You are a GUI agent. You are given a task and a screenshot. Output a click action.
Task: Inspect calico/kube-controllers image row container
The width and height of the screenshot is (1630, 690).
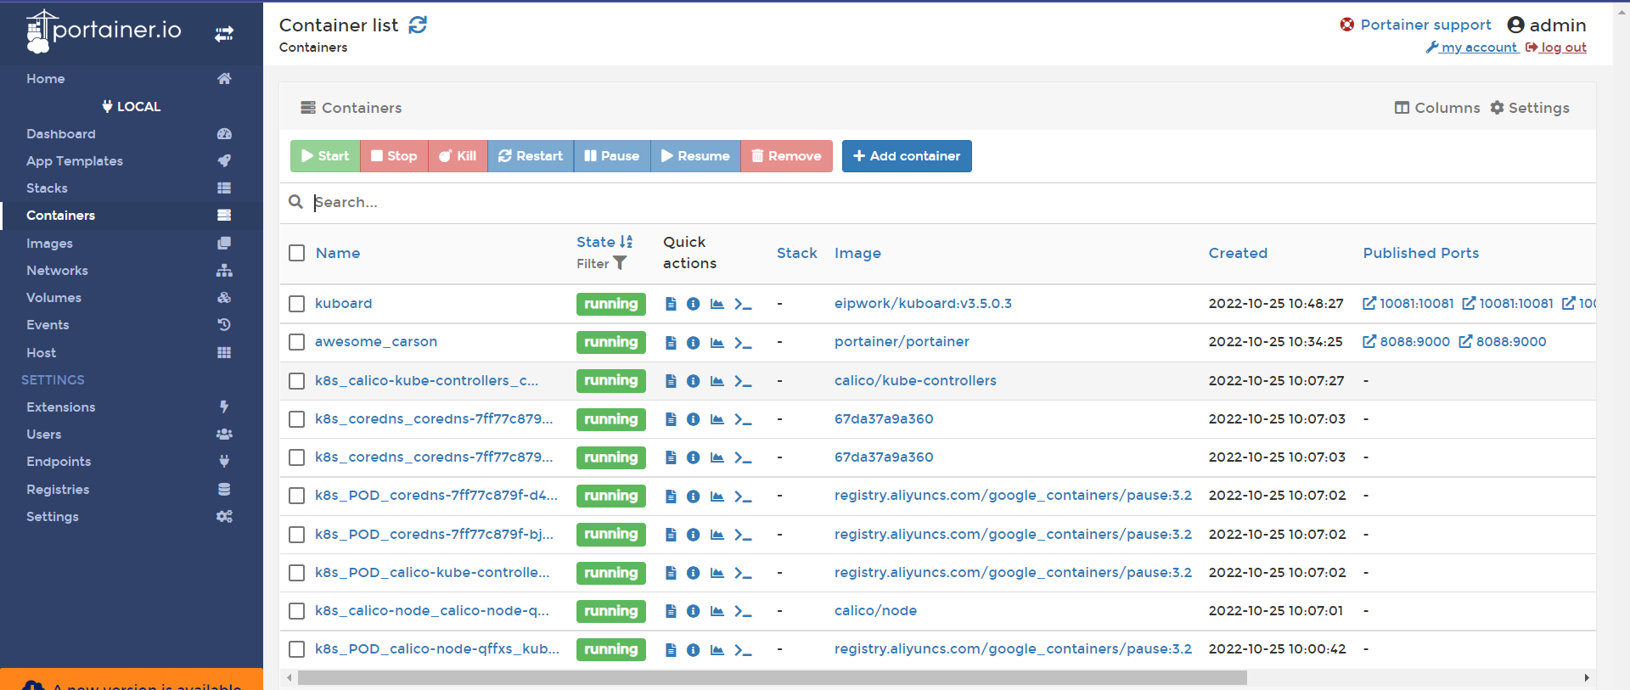click(x=694, y=381)
